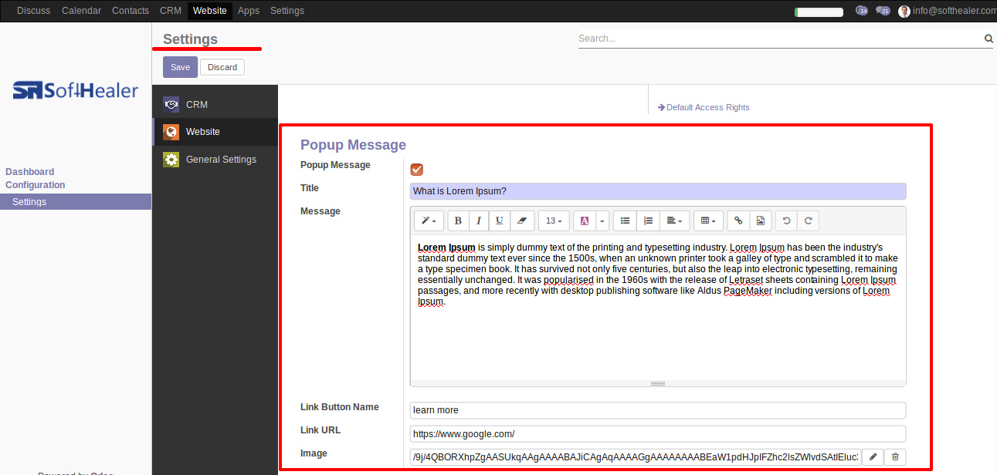Select CRM in the settings sidebar
Viewport: 997px width, 475px height.
(x=215, y=105)
